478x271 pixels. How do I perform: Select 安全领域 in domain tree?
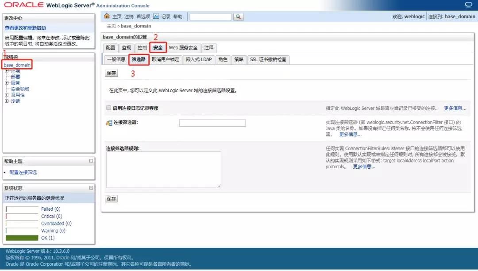tap(20, 89)
